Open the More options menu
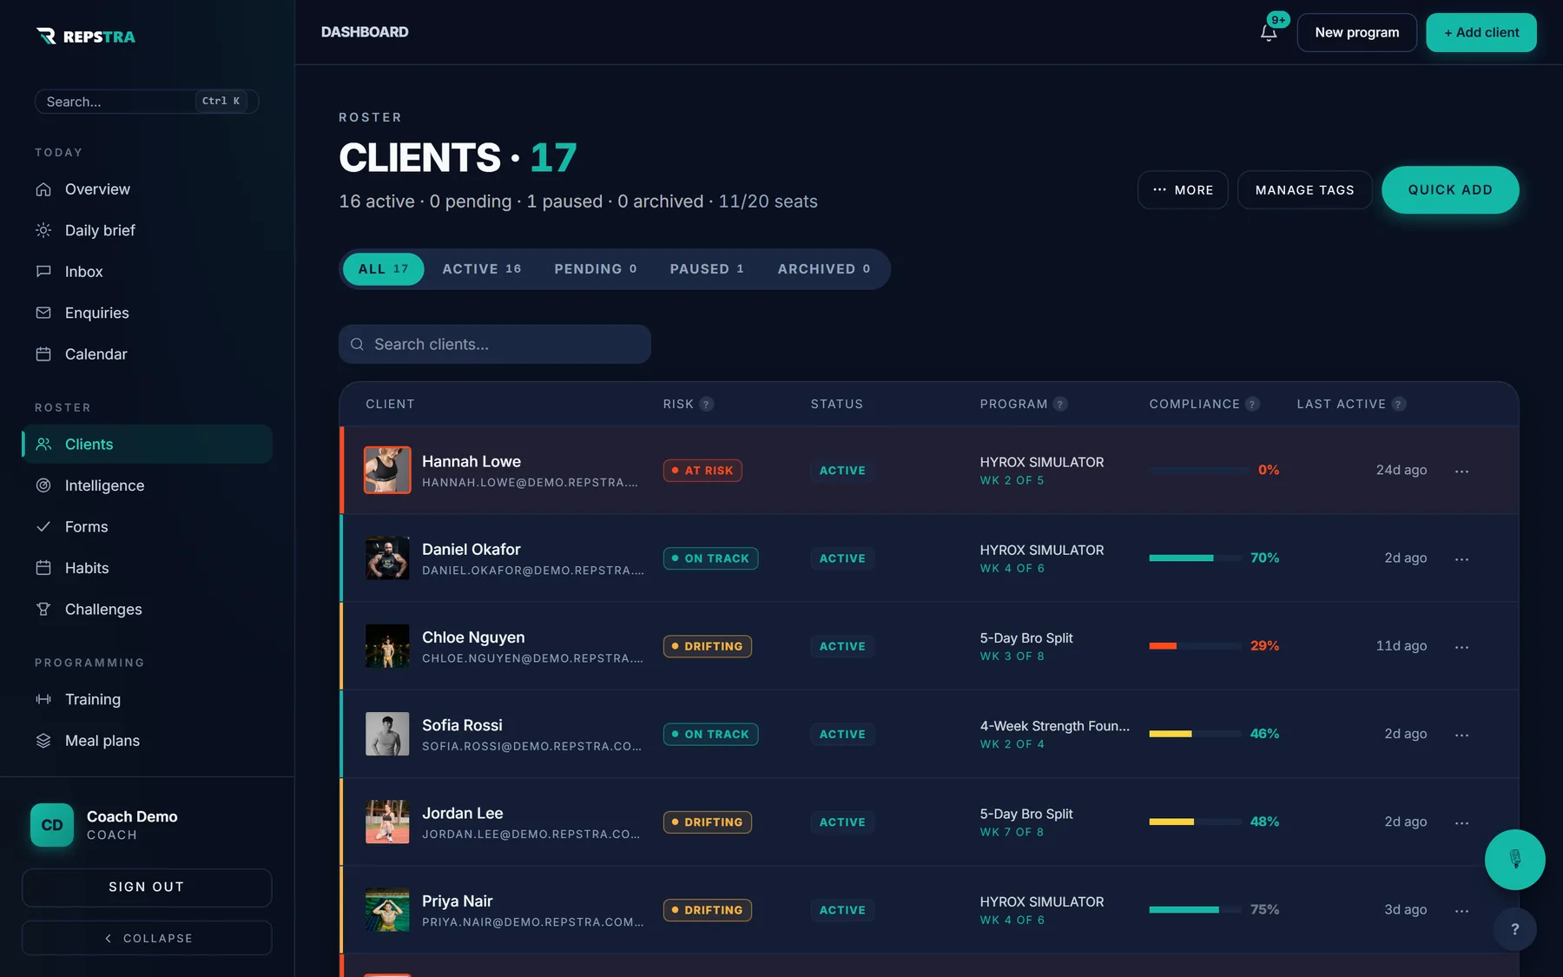Image resolution: width=1563 pixels, height=977 pixels. coord(1183,190)
